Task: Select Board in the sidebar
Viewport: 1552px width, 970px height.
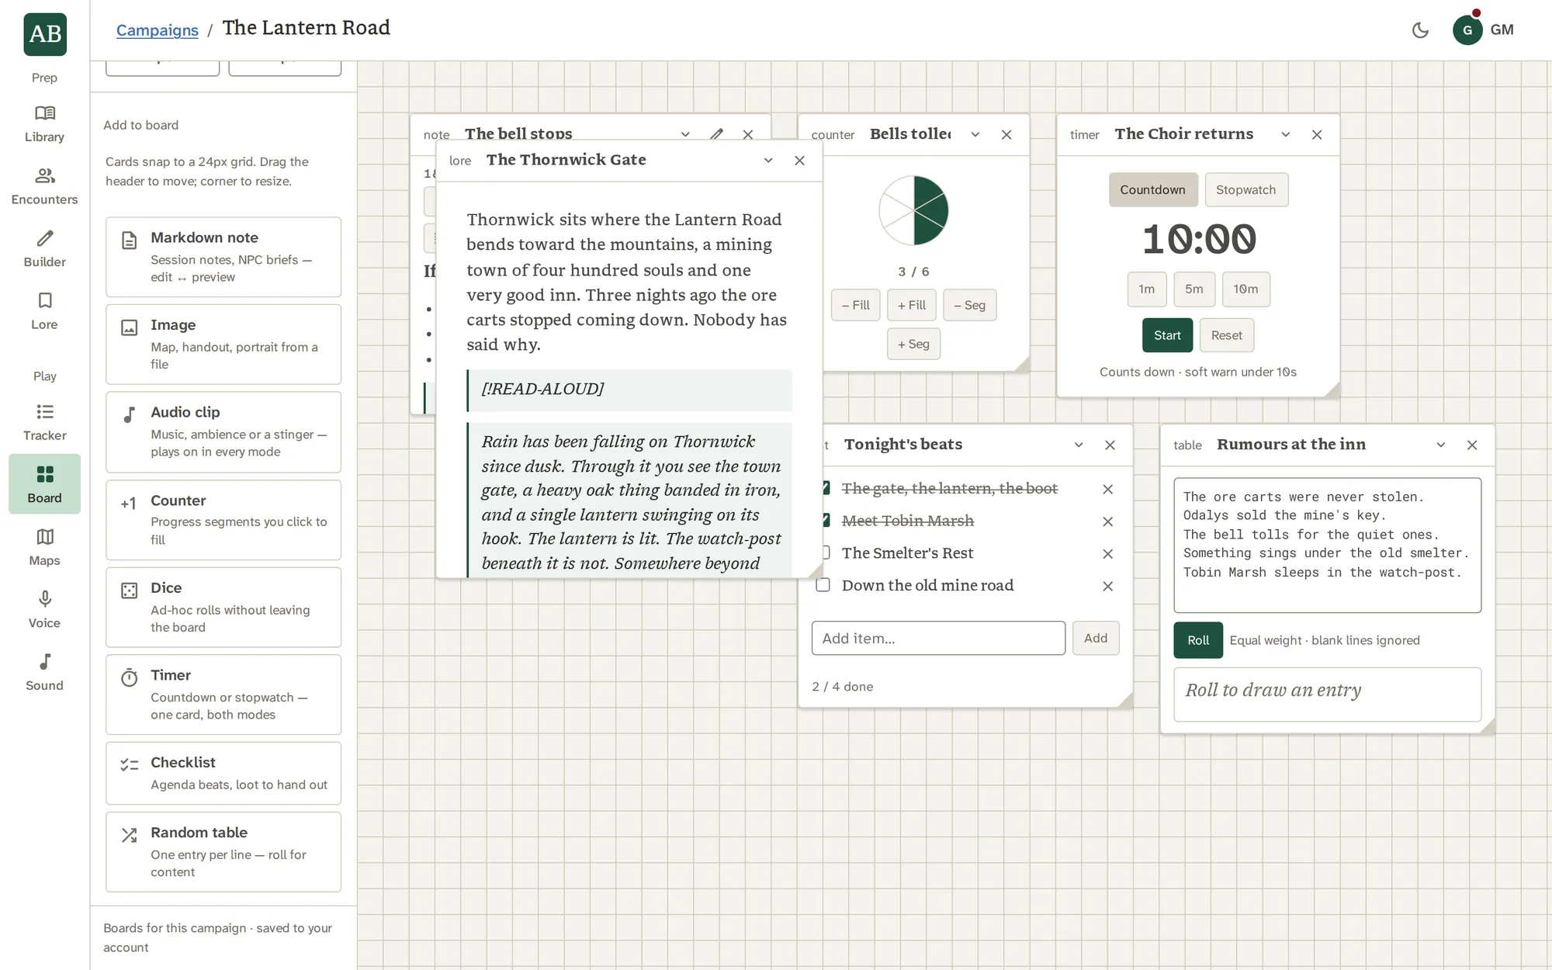Action: tap(44, 484)
